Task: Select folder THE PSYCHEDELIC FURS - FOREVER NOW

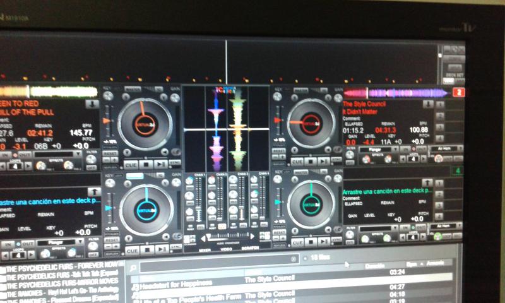Action: tap(62, 268)
